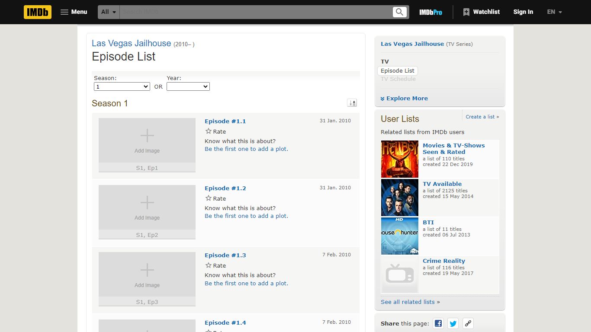Image resolution: width=591 pixels, height=332 pixels.
Task: Select the Episode List sidebar item
Action: pos(398,70)
